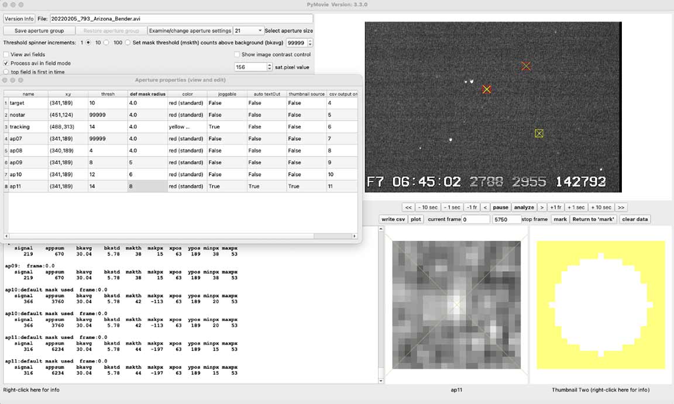This screenshot has width=674, height=404.
Task: Click the 'yellow' color cell of tracking row
Action: [187, 127]
